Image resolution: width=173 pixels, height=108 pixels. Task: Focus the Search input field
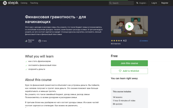click(121, 3)
